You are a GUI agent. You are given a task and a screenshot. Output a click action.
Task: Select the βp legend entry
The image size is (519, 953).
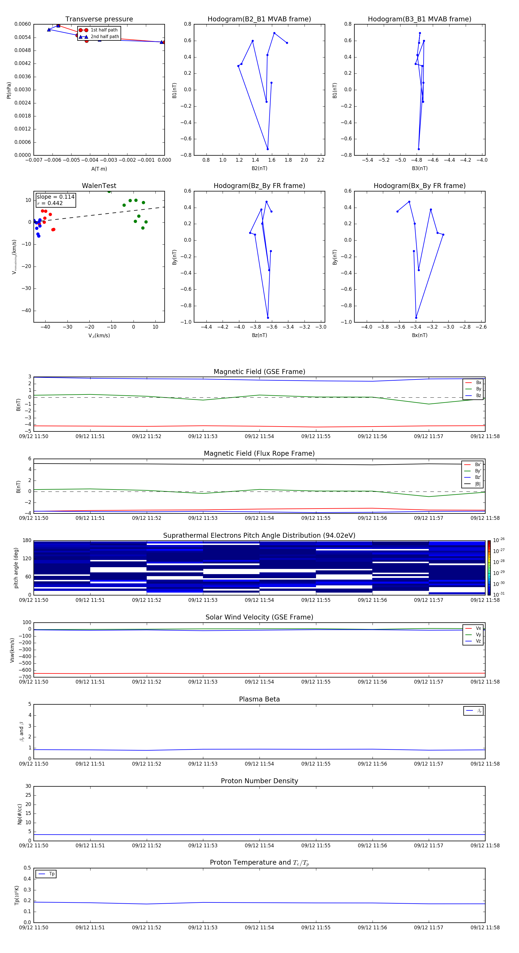(473, 711)
